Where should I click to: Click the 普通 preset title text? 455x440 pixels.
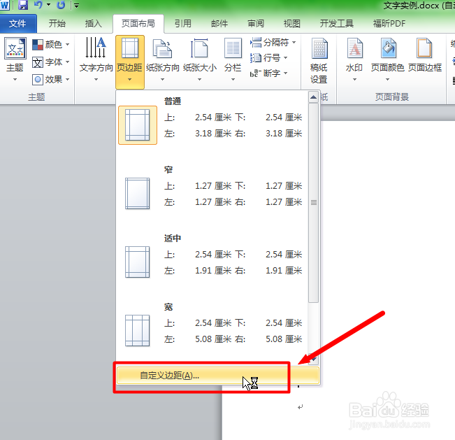(x=173, y=101)
